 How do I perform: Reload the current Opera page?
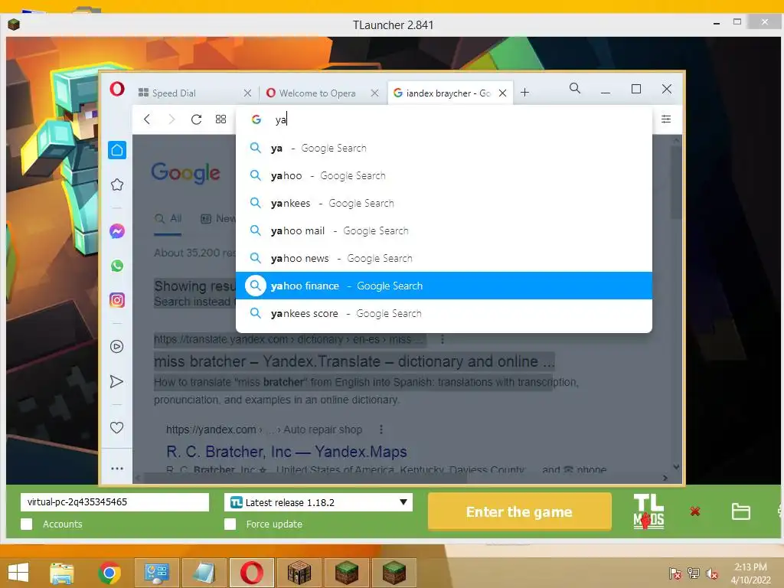pyautogui.click(x=197, y=119)
